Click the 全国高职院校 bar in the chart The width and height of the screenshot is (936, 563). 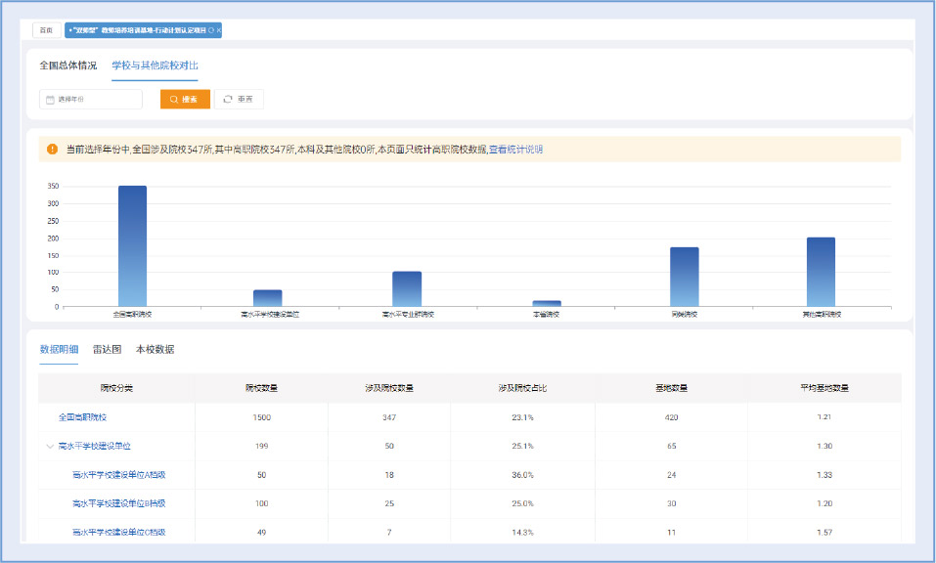click(x=132, y=245)
